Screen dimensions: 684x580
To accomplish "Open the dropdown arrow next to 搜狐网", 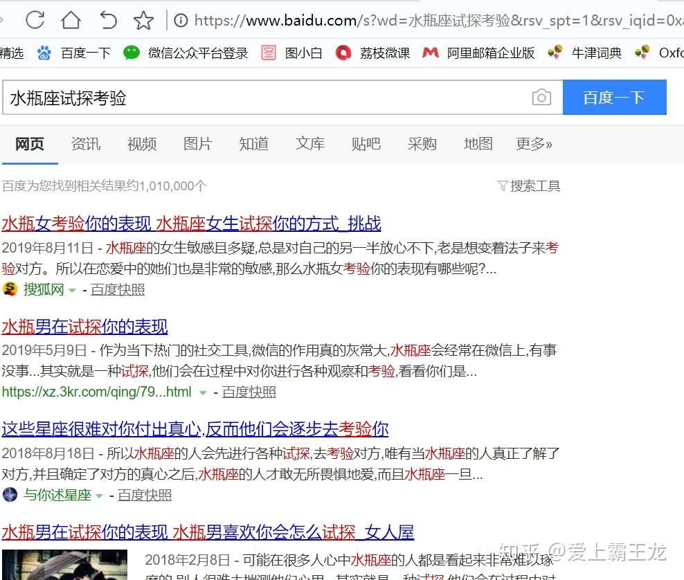I will (73, 291).
